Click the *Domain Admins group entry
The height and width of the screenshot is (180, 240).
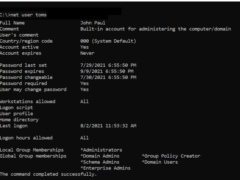point(100,156)
